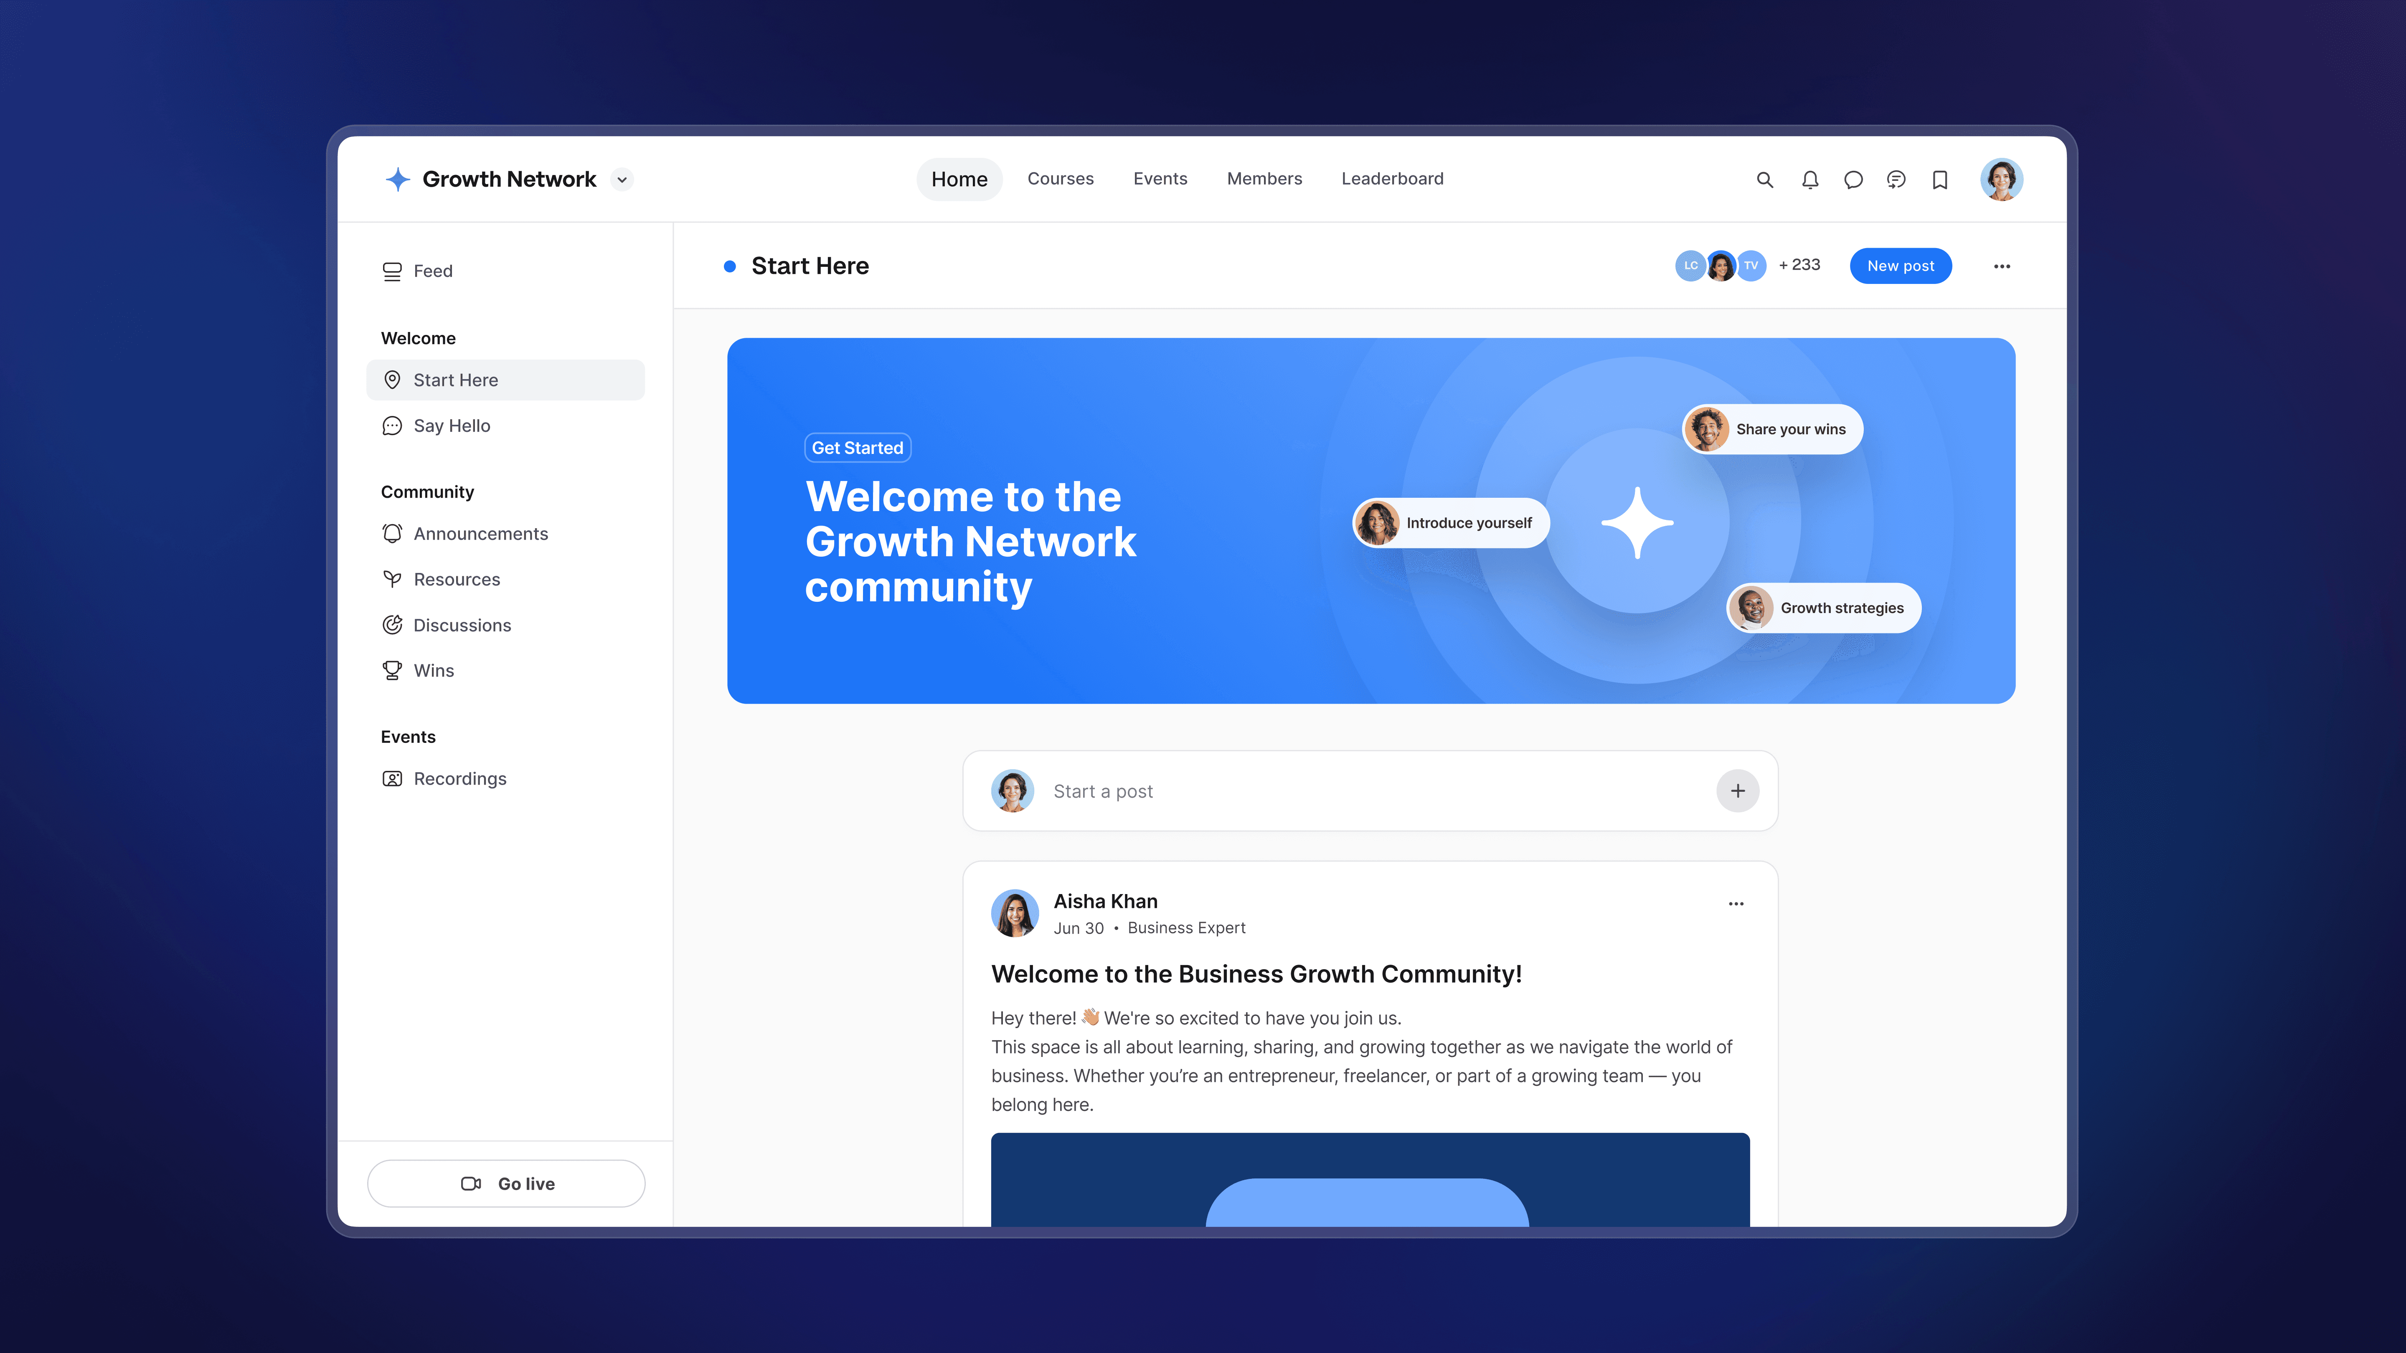The height and width of the screenshot is (1353, 2406).
Task: Click the Start Here page title
Action: pos(810,266)
